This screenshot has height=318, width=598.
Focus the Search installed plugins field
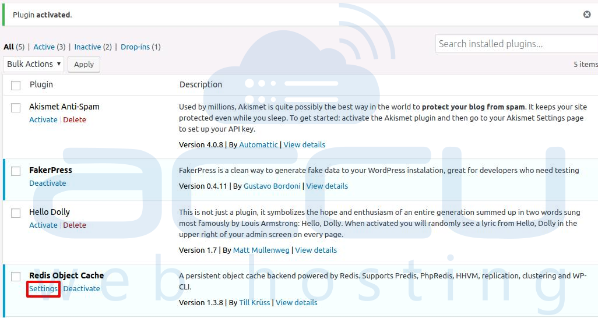tap(517, 44)
